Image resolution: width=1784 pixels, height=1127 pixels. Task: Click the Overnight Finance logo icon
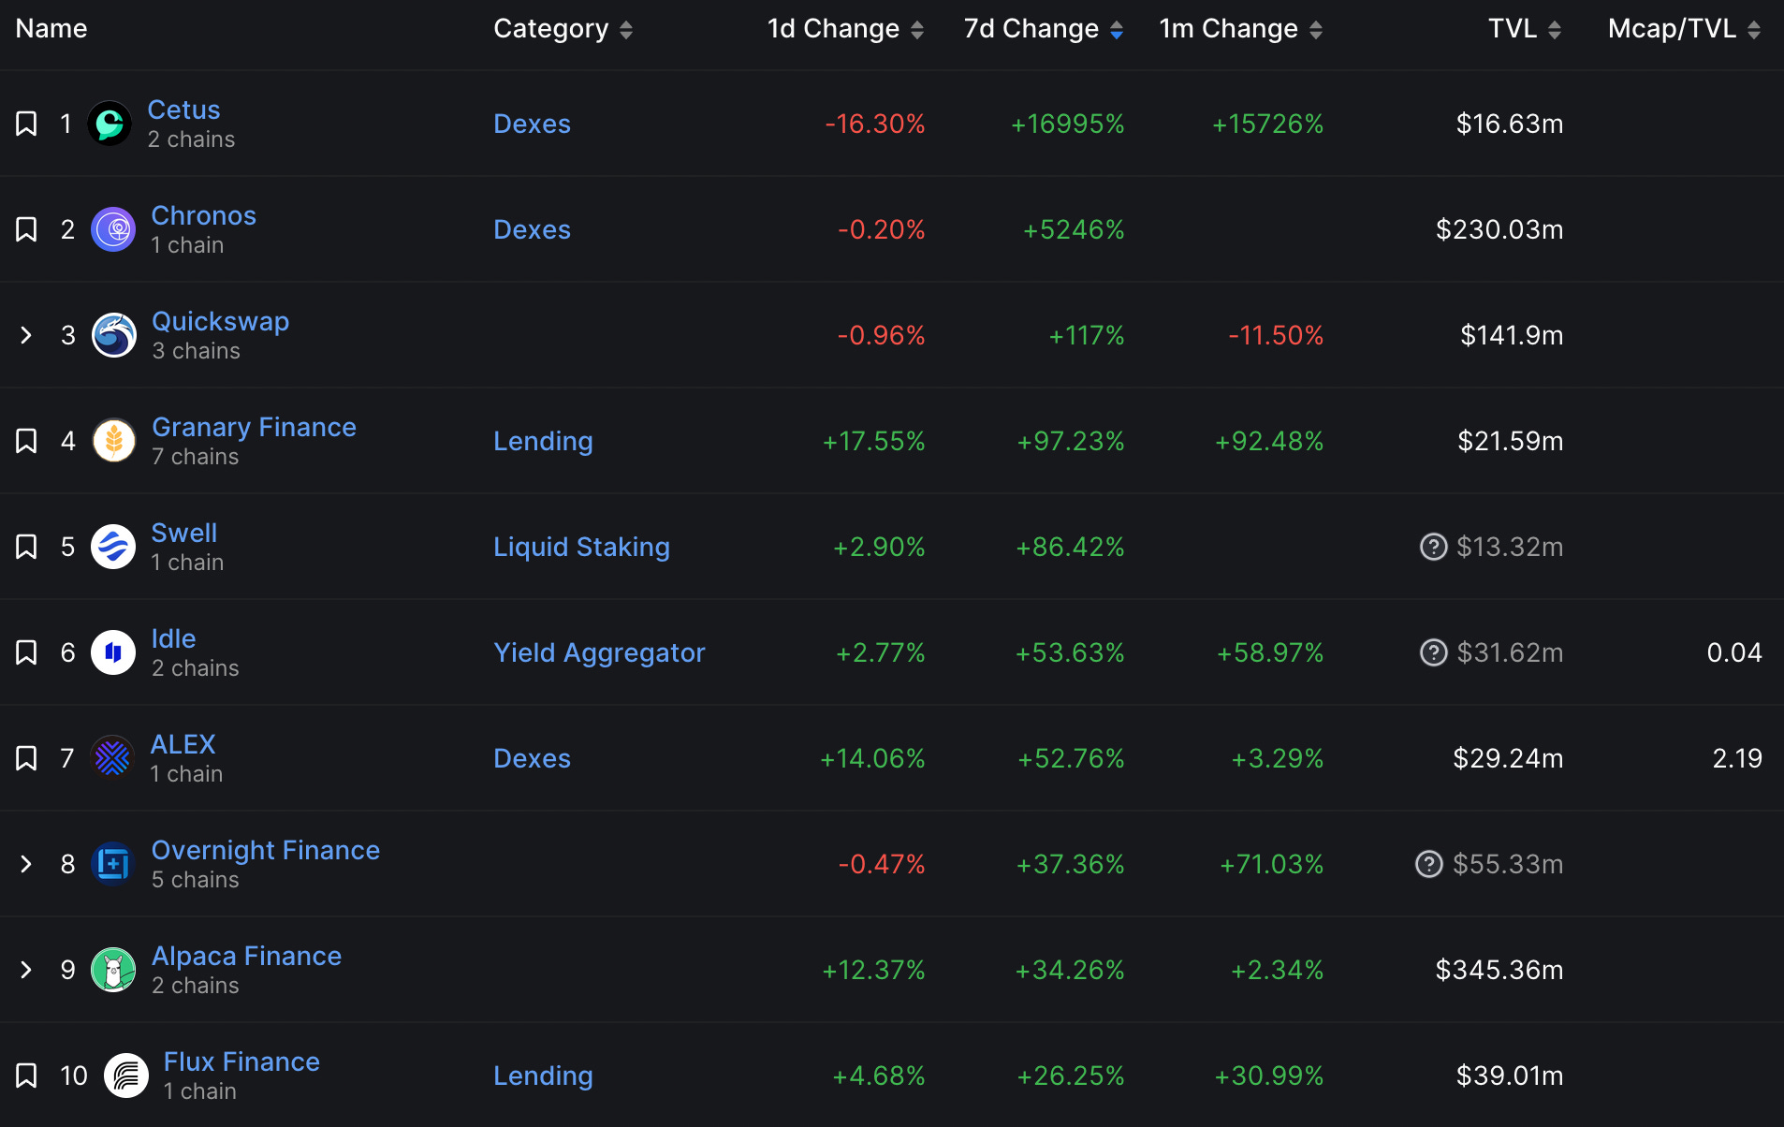[113, 864]
